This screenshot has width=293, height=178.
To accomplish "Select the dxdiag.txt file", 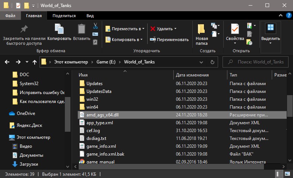I will tap(182, 138).
